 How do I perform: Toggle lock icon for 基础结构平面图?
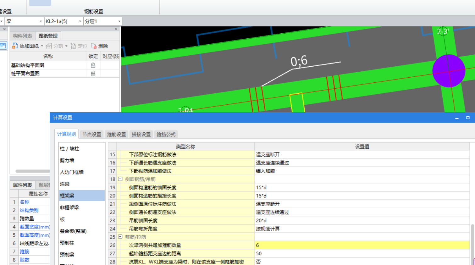coord(93,65)
